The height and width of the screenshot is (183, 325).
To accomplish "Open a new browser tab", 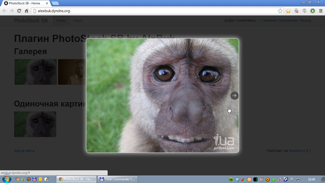I will click(55, 3).
